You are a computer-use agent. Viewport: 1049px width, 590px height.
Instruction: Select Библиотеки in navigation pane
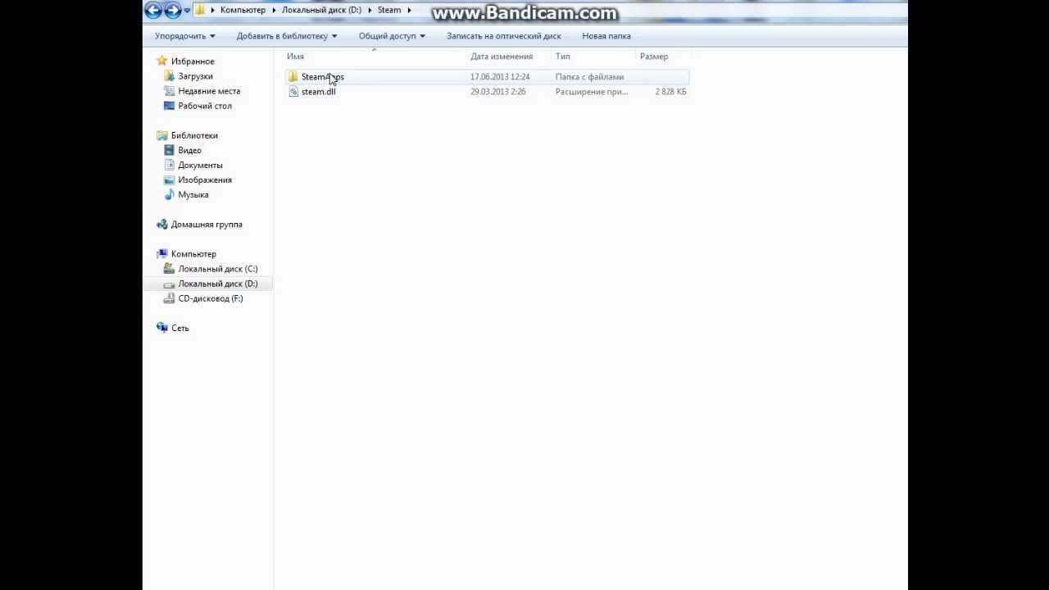tap(194, 135)
